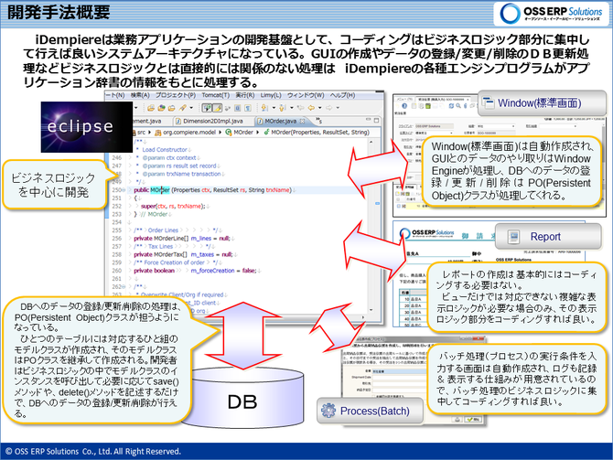Click the Back navigation arrow icon
Image resolution: width=613 pixels, height=460 pixels.
(x=311, y=108)
